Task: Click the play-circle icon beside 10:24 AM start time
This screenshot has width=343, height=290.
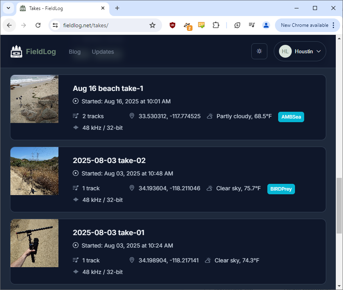Action: [x=76, y=245]
